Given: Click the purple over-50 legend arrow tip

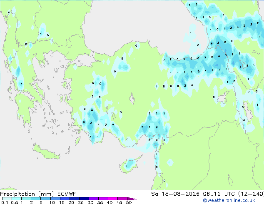Looking at the screenshot, I should [132, 199].
